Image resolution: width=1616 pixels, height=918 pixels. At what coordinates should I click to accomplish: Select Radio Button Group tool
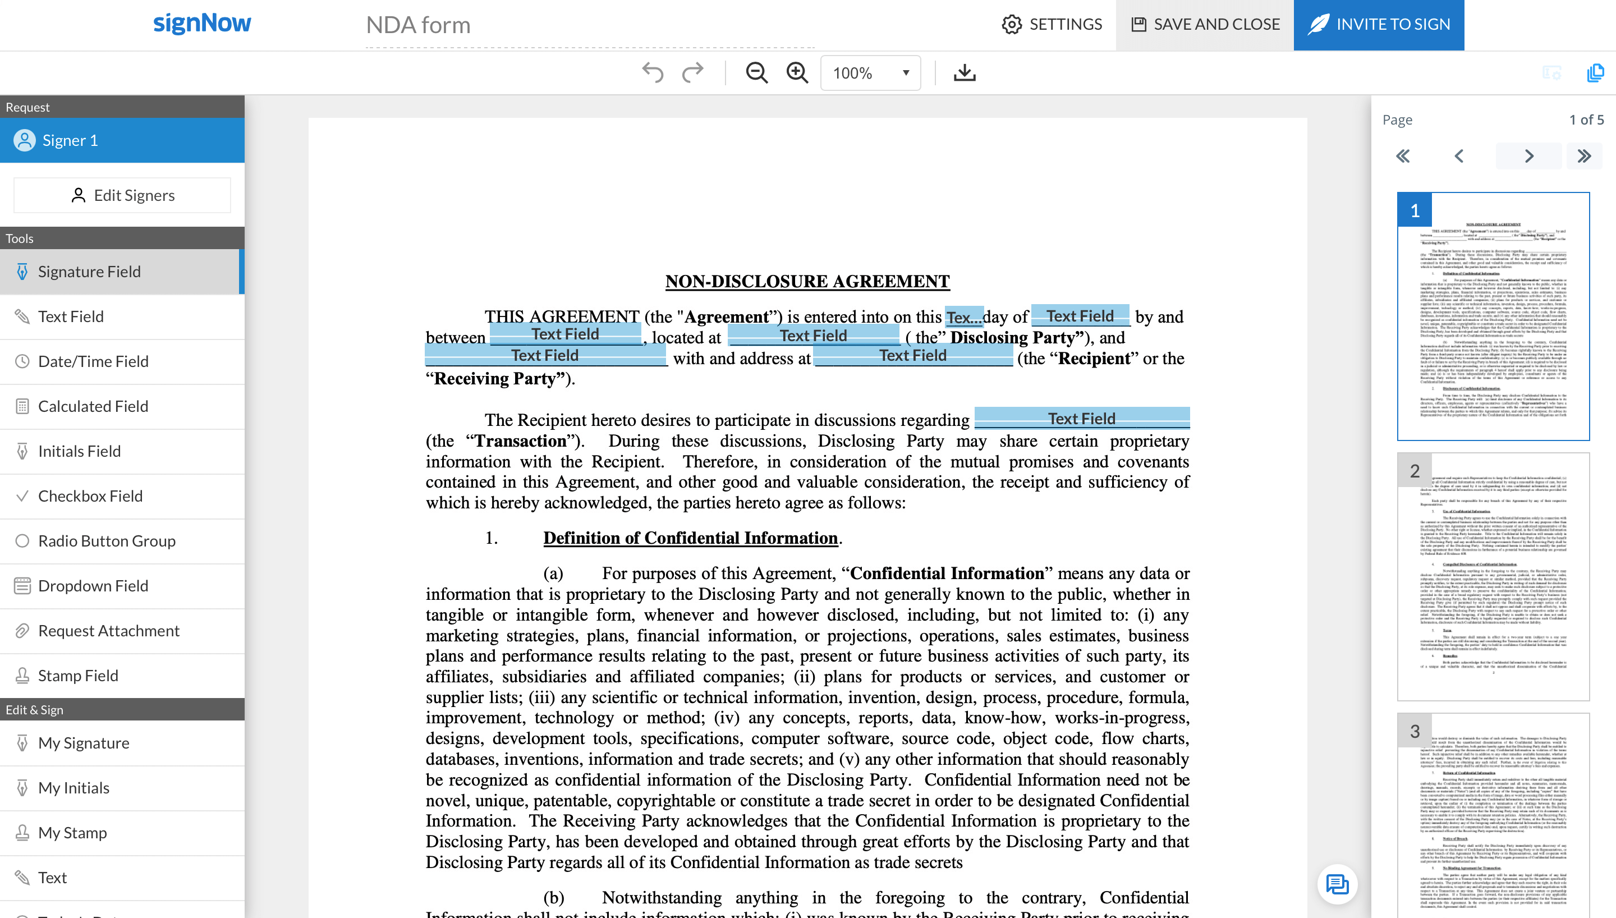[107, 540]
